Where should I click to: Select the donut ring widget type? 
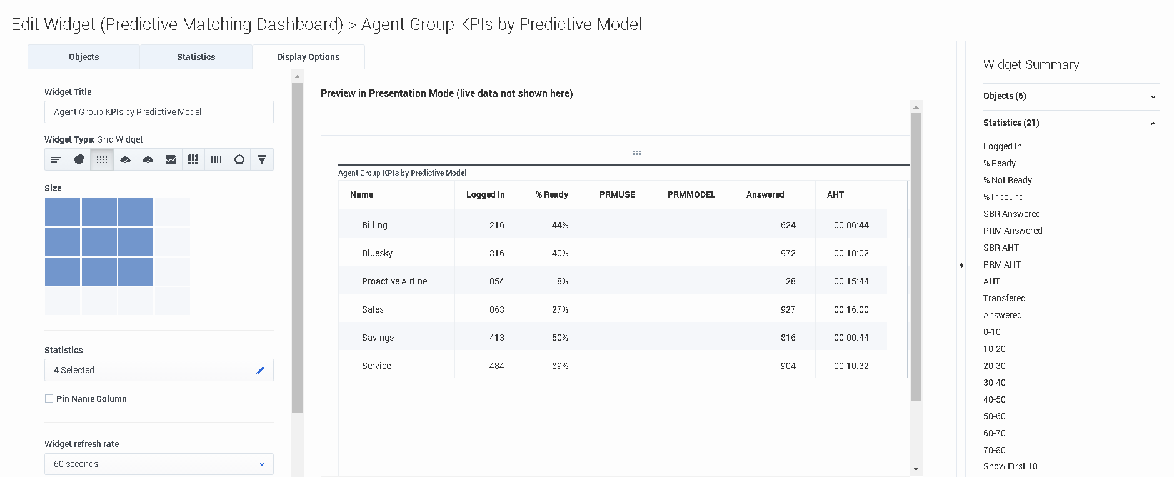[x=239, y=159]
